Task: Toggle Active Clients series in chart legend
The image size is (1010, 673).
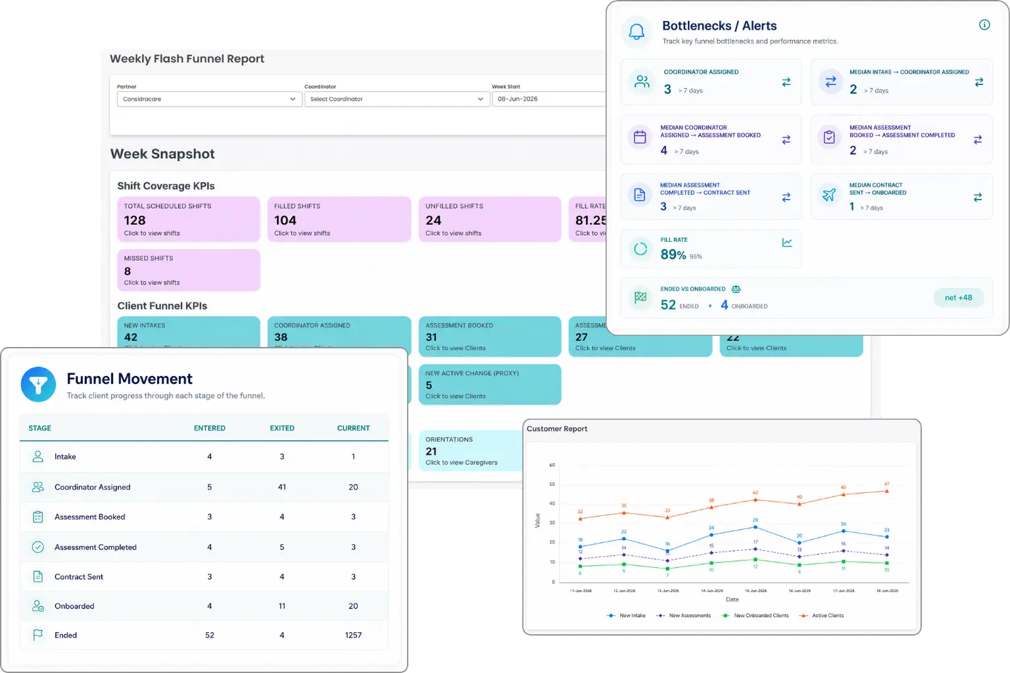Action: click(821, 616)
